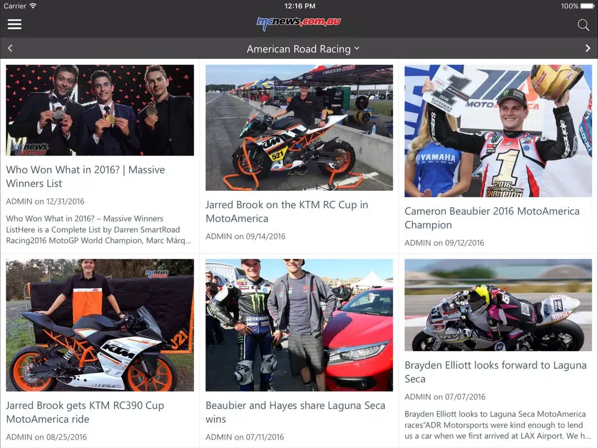This screenshot has width=598, height=448.
Task: Open the KTM 521 bike pit lane photo
Action: (x=299, y=128)
